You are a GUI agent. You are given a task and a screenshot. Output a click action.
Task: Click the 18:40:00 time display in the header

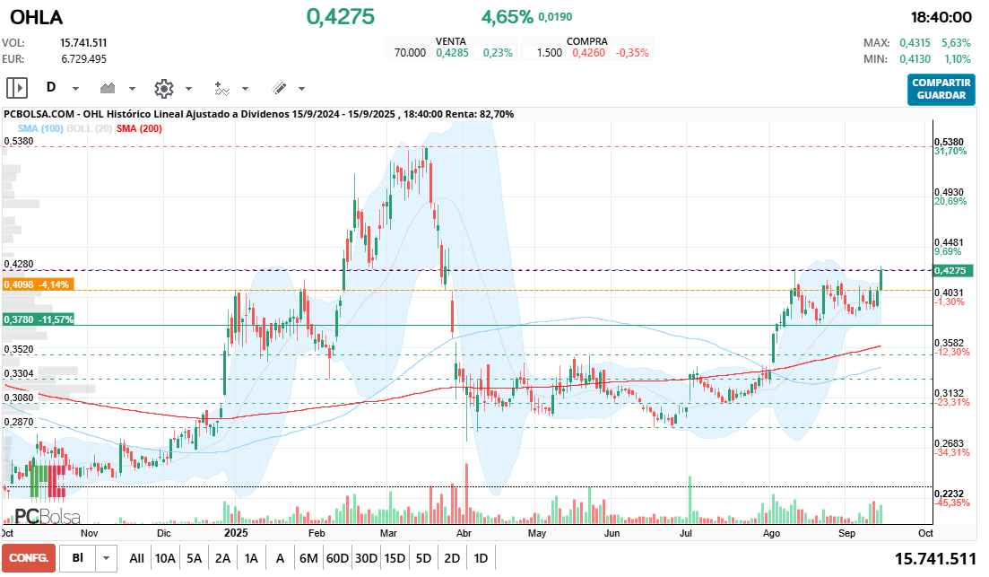tap(941, 18)
